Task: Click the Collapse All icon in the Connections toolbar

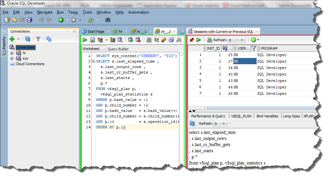Action: pyautogui.click(x=49, y=39)
